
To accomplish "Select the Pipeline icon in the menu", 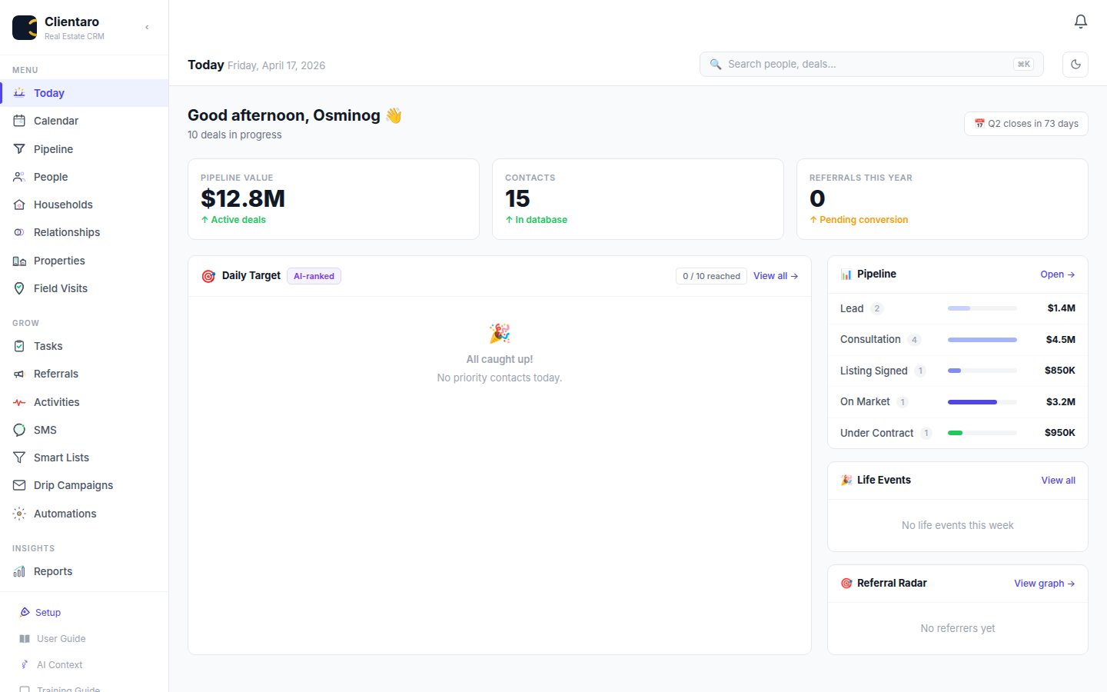I will point(19,148).
